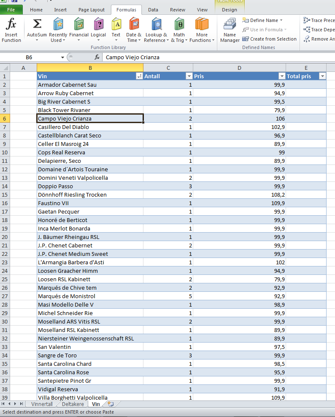This screenshot has height=417, width=335.
Task: Click Create from Selection
Action: coord(269,39)
